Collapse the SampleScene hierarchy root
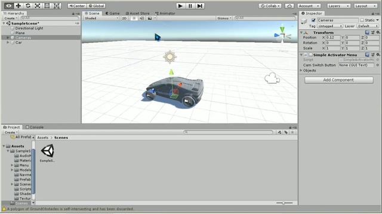The image size is (382, 214). click(4, 23)
